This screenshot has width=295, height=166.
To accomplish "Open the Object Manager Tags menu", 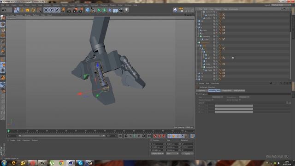I will [225, 9].
